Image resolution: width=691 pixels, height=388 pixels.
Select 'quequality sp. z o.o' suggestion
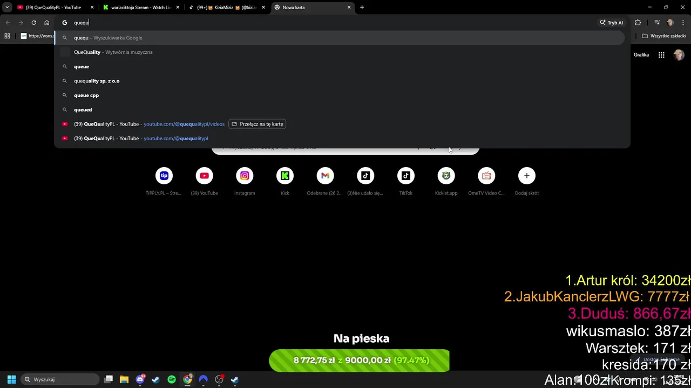(340, 81)
